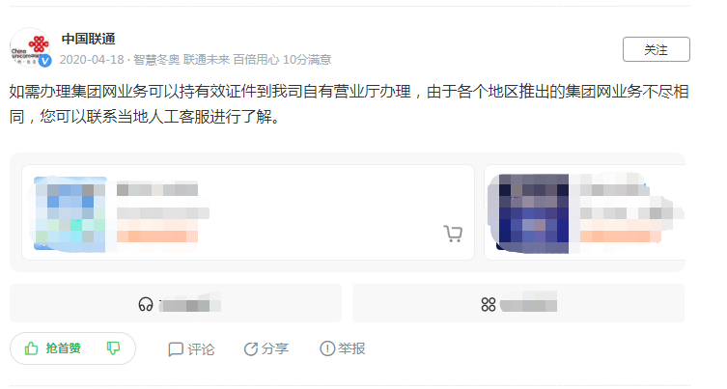Follow the account with 关注 button
This screenshot has width=727, height=389.
[x=657, y=49]
